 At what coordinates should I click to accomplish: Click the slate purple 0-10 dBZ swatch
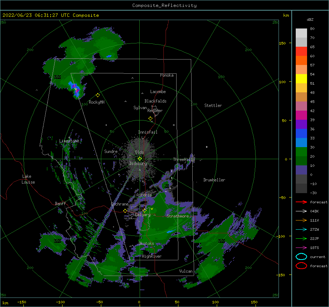(301, 170)
